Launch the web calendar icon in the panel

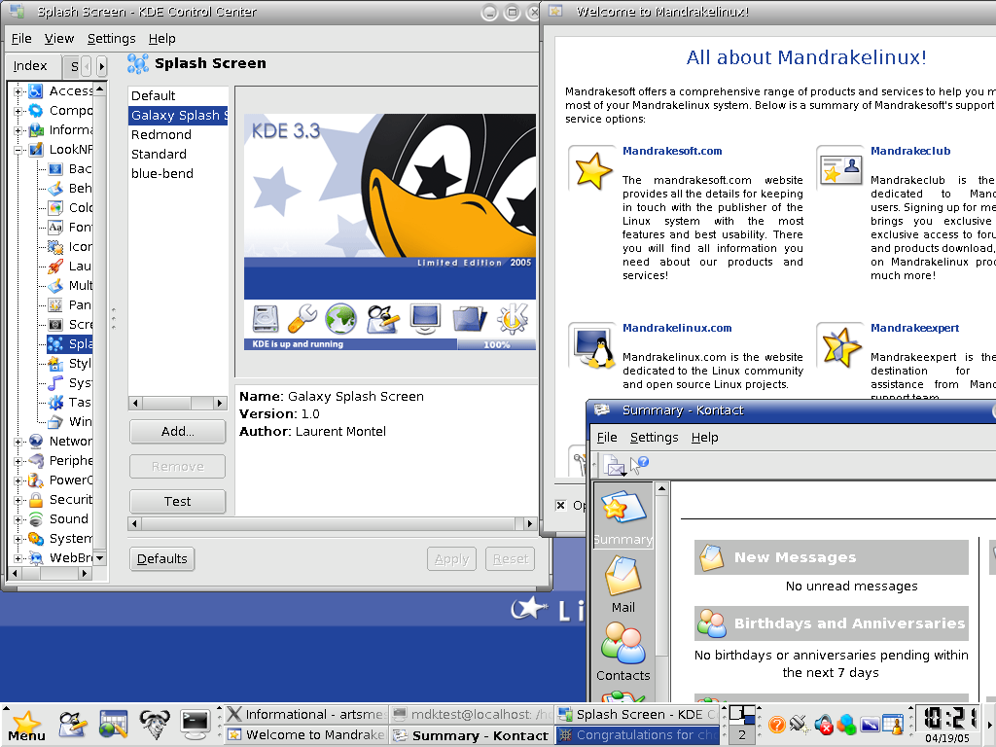click(114, 724)
